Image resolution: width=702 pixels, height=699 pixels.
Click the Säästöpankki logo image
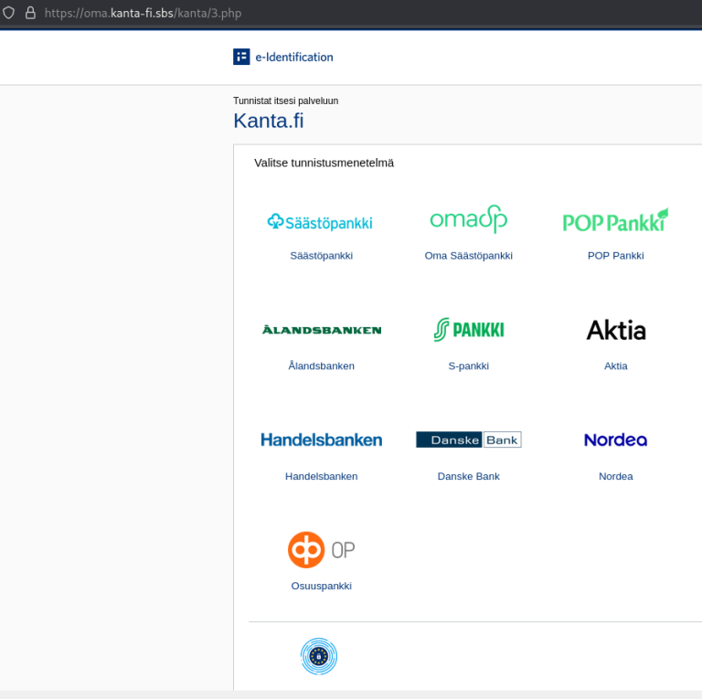point(321,222)
